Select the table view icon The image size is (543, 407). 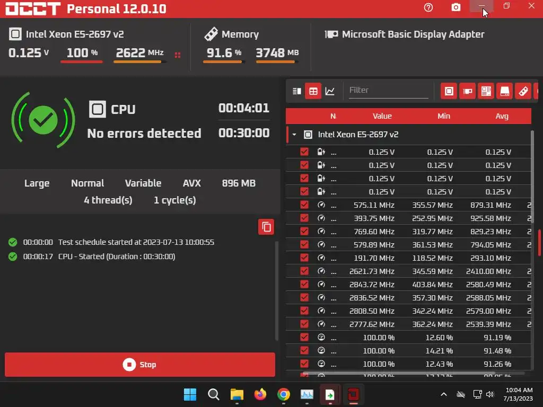(313, 91)
